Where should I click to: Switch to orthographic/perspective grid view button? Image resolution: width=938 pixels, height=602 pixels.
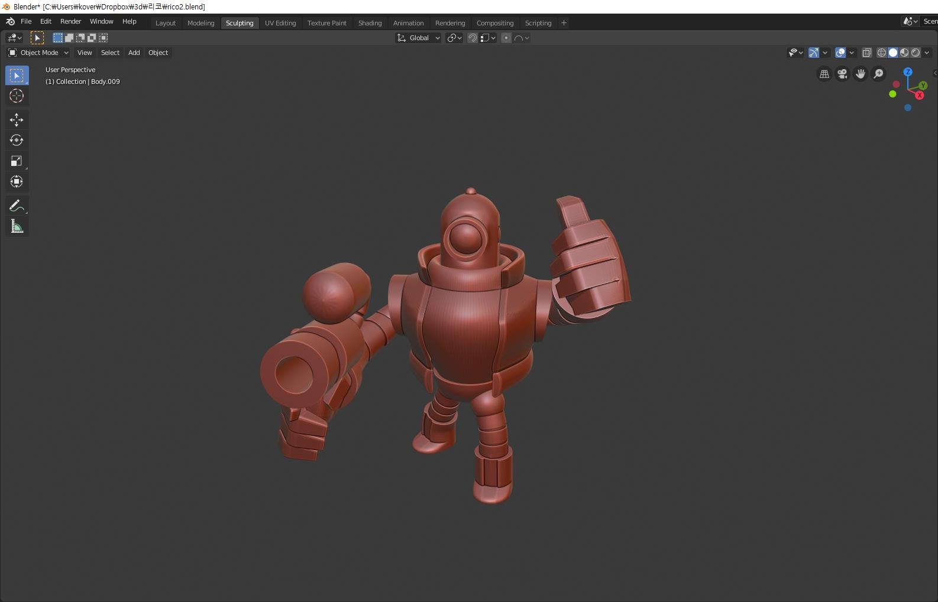[824, 74]
